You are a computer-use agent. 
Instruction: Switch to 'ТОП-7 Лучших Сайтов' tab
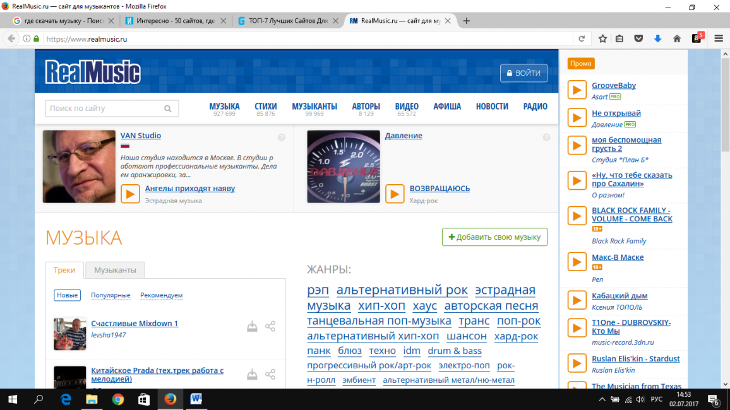[288, 21]
